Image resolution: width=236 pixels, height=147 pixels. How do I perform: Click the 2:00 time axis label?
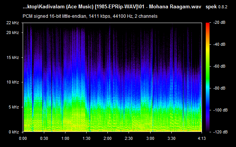pyautogui.click(x=107, y=138)
